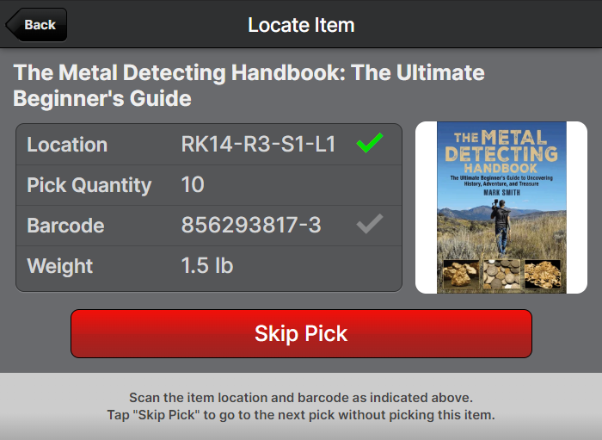
Task: Click the Location row label
Action: tap(67, 145)
